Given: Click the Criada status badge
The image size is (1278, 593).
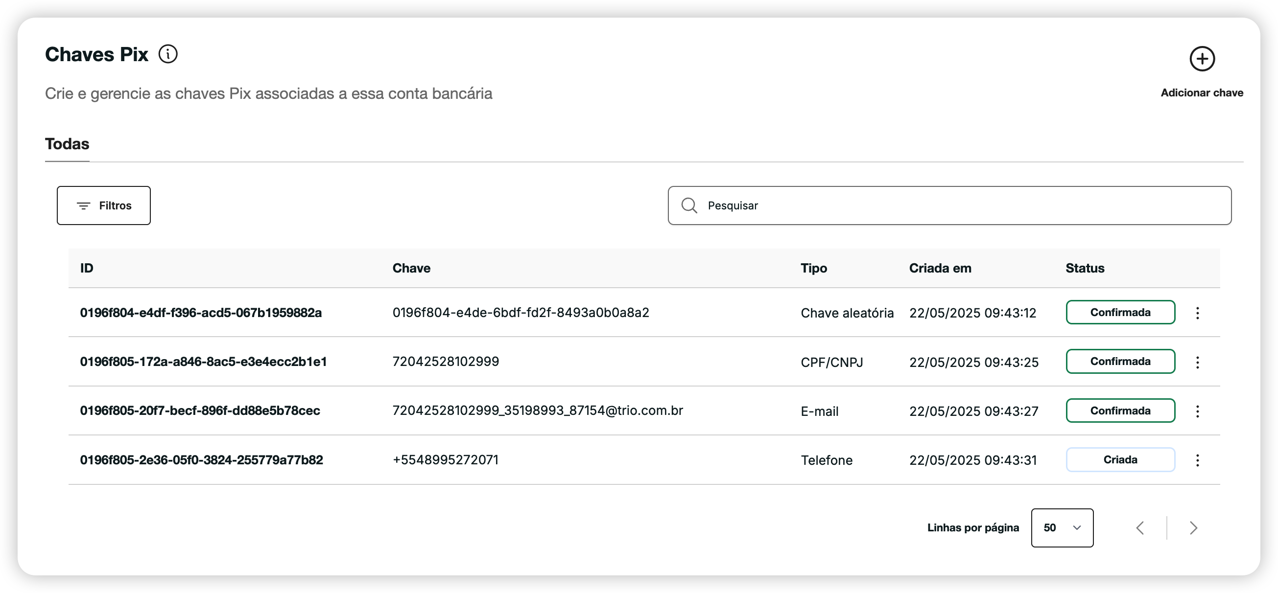Looking at the screenshot, I should [x=1120, y=459].
